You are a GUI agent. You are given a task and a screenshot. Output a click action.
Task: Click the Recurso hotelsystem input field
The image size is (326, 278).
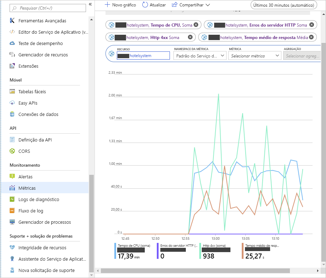(143, 56)
